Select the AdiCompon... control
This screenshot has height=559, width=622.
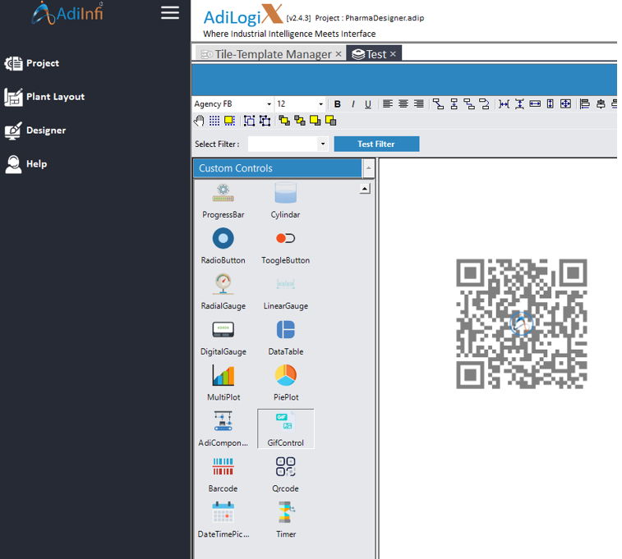click(223, 429)
